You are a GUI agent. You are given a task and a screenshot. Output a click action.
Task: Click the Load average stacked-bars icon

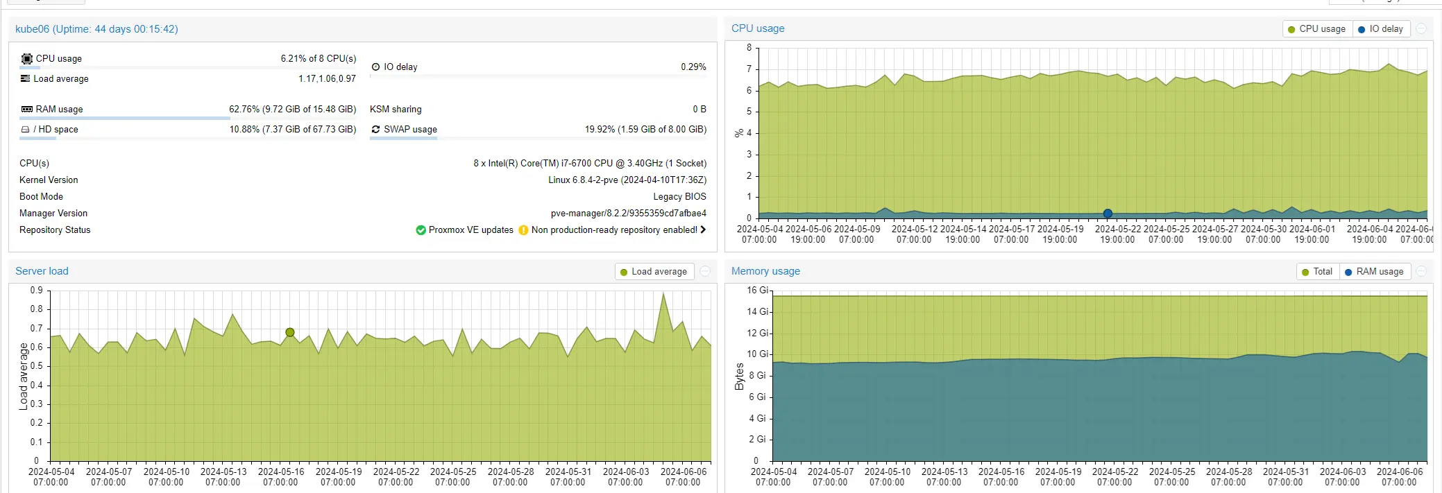coord(26,79)
